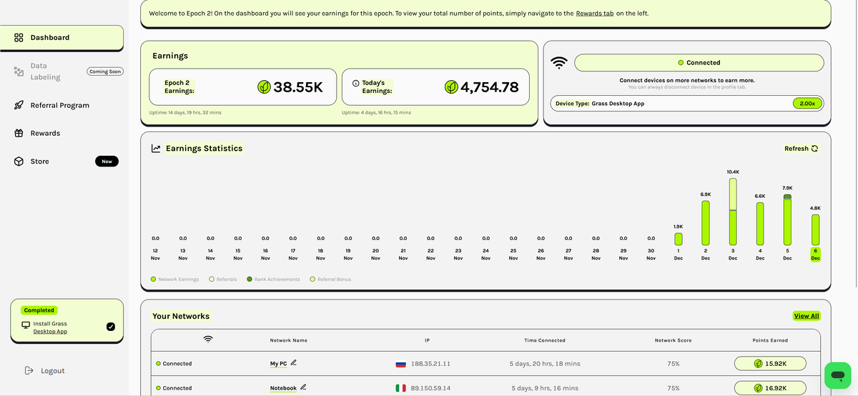
Task: Click the Points Earned column header
Action: (x=770, y=340)
